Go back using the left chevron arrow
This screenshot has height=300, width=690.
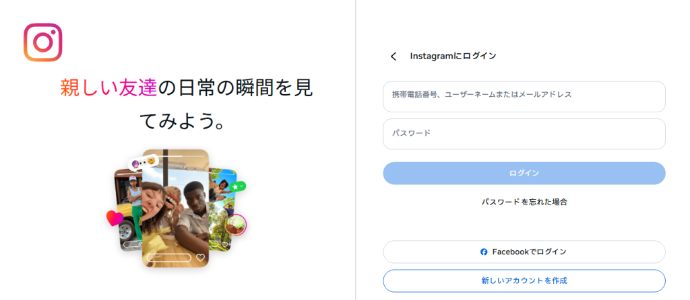[x=394, y=57]
